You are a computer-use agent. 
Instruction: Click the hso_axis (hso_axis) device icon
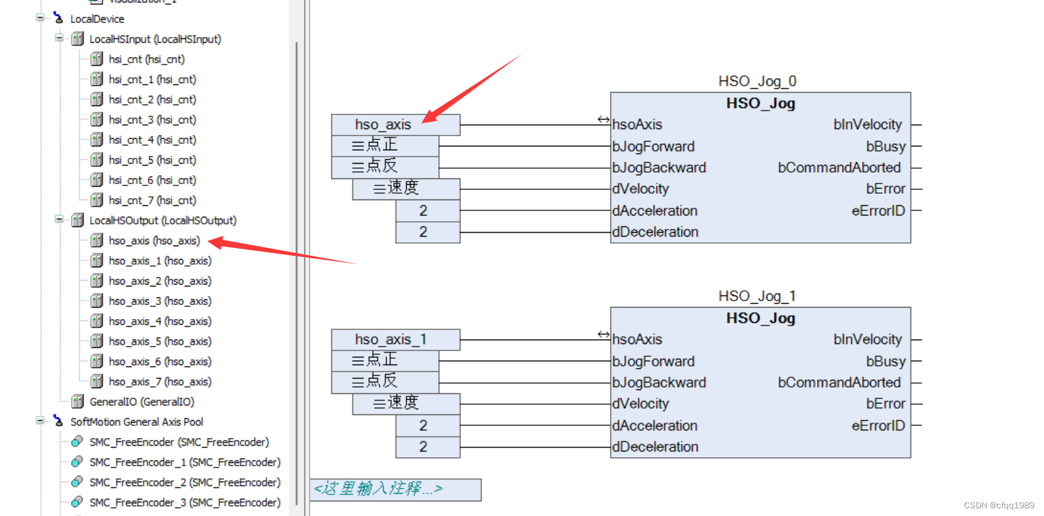pos(97,240)
